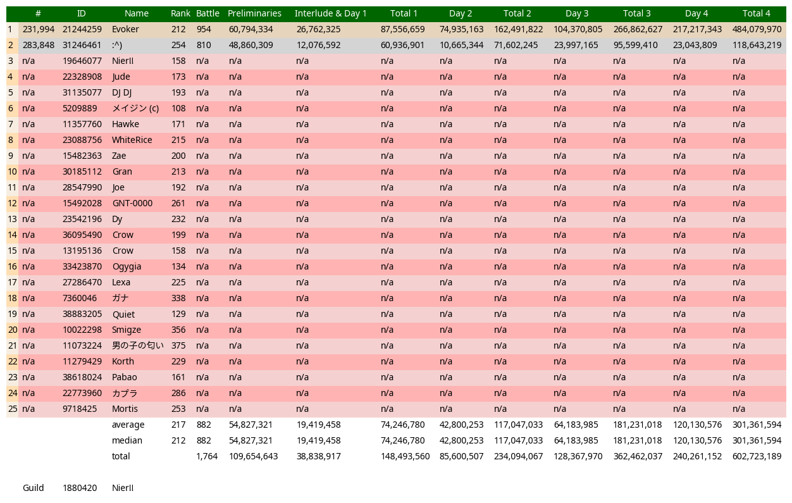The image size is (792, 503).
Task: Click the name cell Jude
Action: click(x=121, y=77)
